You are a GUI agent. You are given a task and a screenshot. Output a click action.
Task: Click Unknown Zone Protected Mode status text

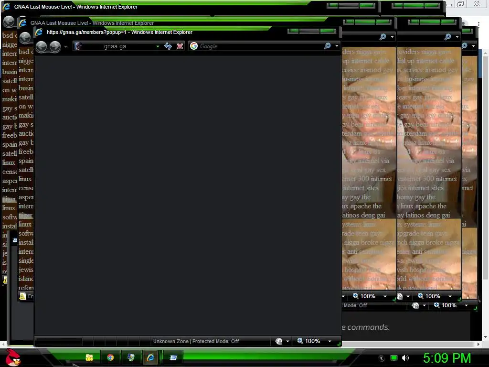click(196, 341)
